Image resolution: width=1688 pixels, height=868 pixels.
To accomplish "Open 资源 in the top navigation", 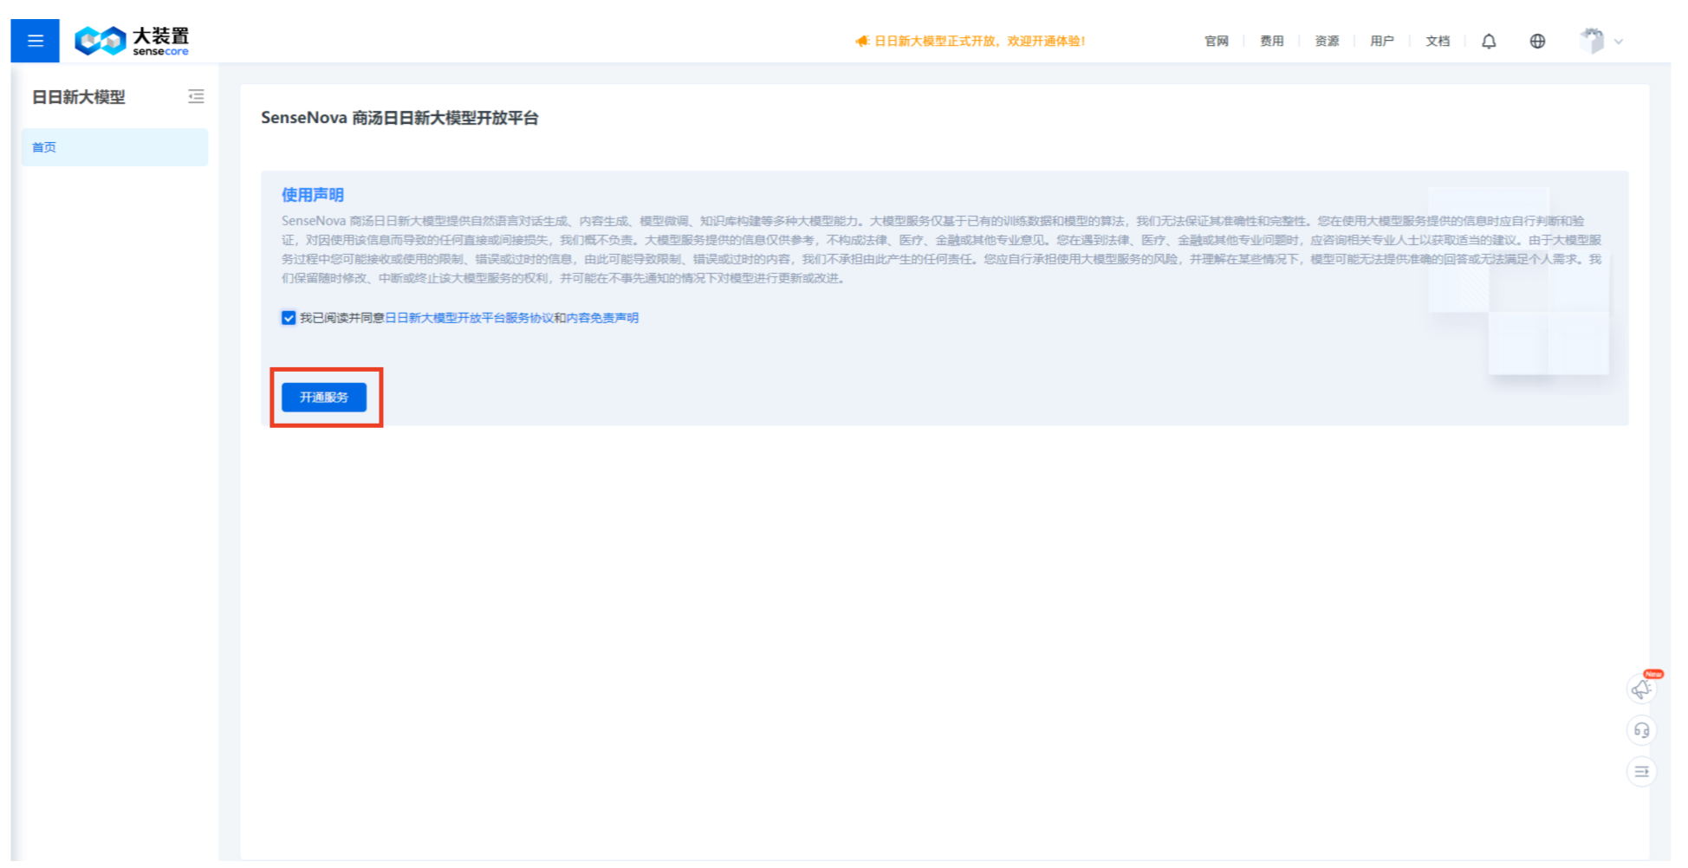I will pos(1328,41).
